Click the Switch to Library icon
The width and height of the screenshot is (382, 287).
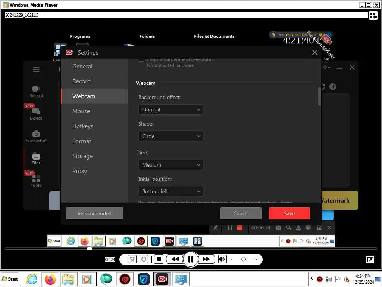(373, 15)
